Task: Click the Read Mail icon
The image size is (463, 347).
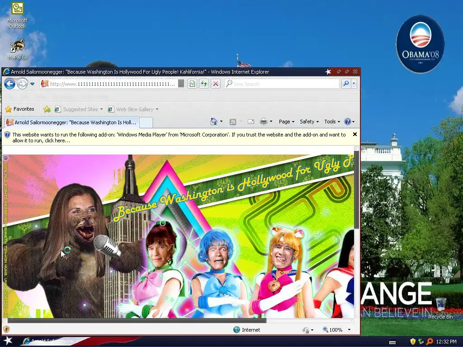Action: coord(250,122)
